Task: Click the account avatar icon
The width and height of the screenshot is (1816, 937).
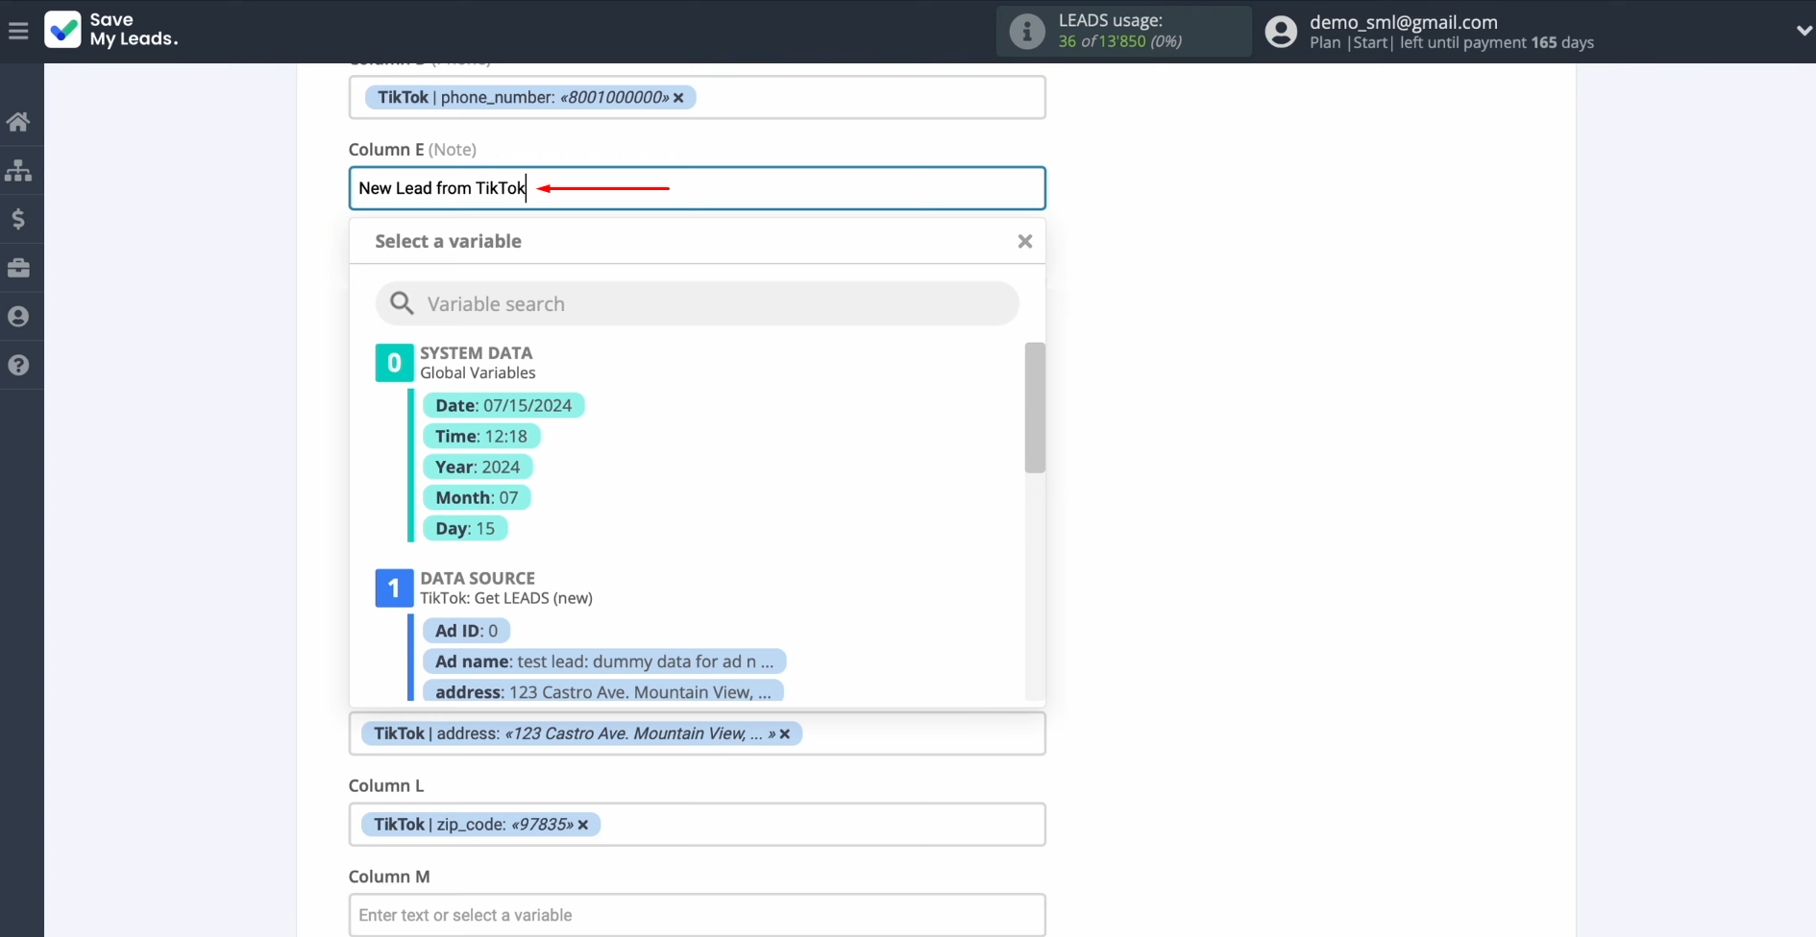Action: coord(1281,32)
